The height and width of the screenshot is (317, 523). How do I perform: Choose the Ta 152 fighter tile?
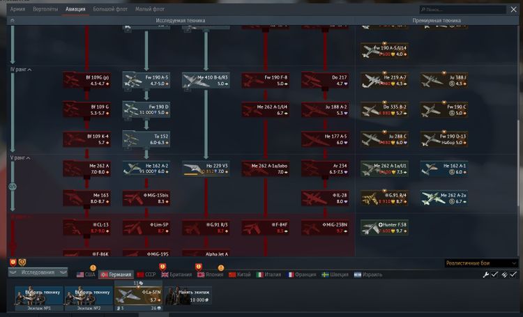pos(146,139)
